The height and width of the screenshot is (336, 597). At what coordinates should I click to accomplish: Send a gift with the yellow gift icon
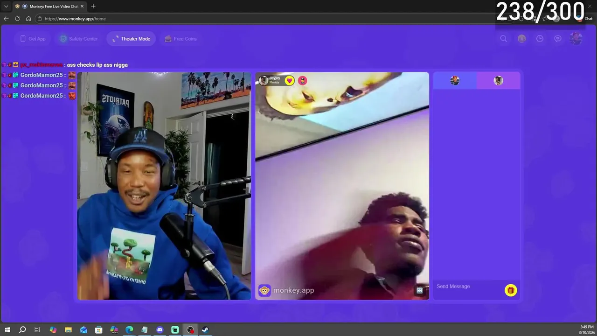(511, 290)
